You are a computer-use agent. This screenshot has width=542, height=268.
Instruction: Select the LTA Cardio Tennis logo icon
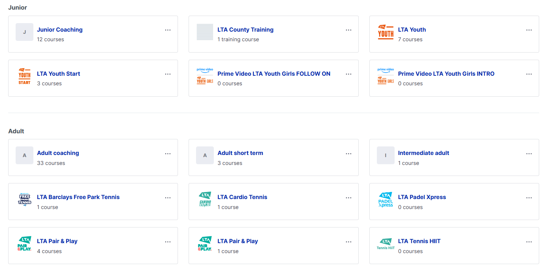coord(205,199)
